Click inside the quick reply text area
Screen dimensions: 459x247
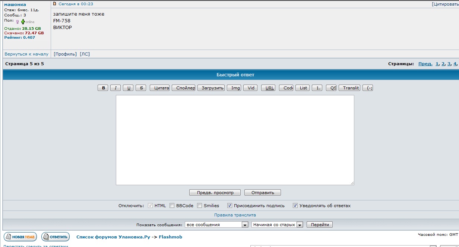point(235,140)
